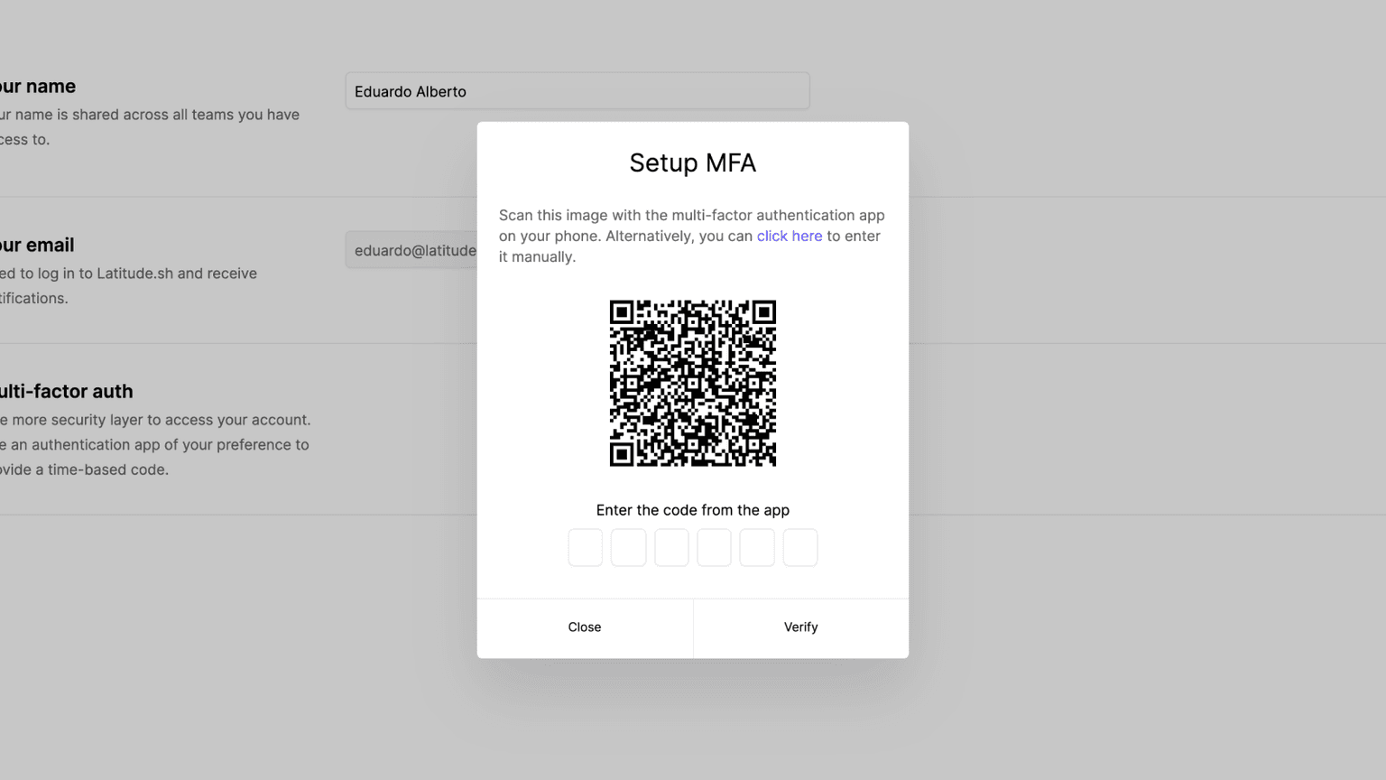The height and width of the screenshot is (780, 1386).
Task: Click the center of the QR code
Action: (693, 383)
